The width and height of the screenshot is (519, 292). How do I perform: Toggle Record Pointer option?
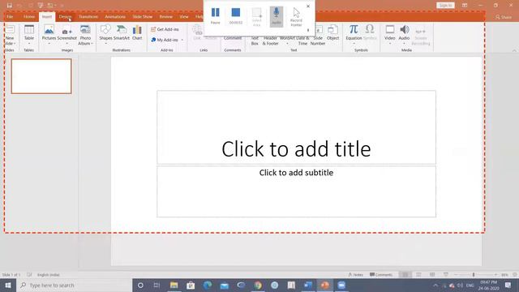[x=296, y=17]
